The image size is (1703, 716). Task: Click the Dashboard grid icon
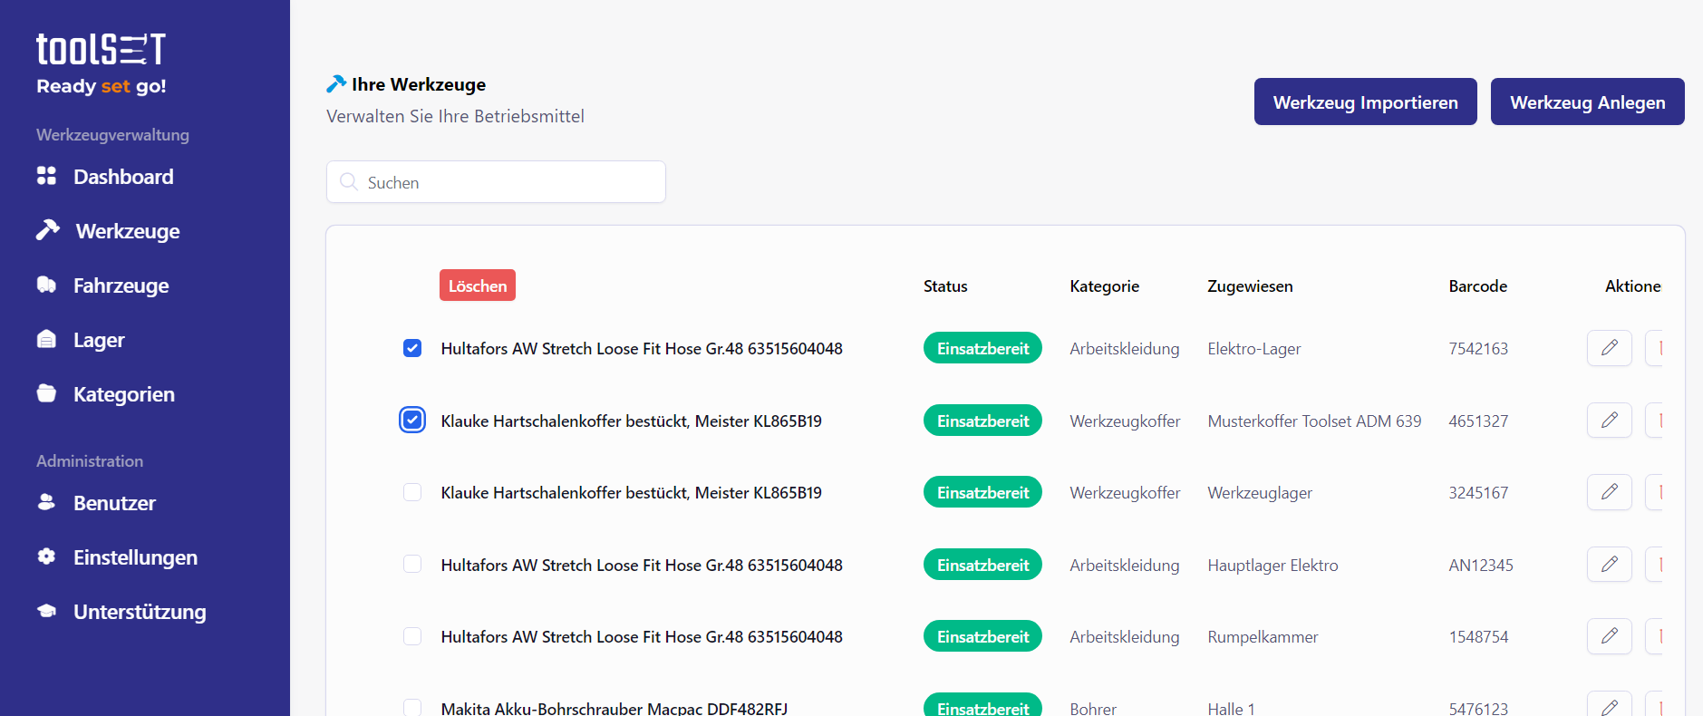[46, 176]
